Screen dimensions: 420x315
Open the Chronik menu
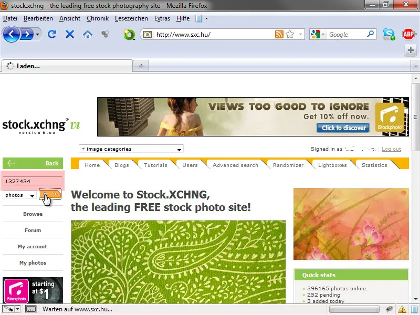(x=98, y=18)
